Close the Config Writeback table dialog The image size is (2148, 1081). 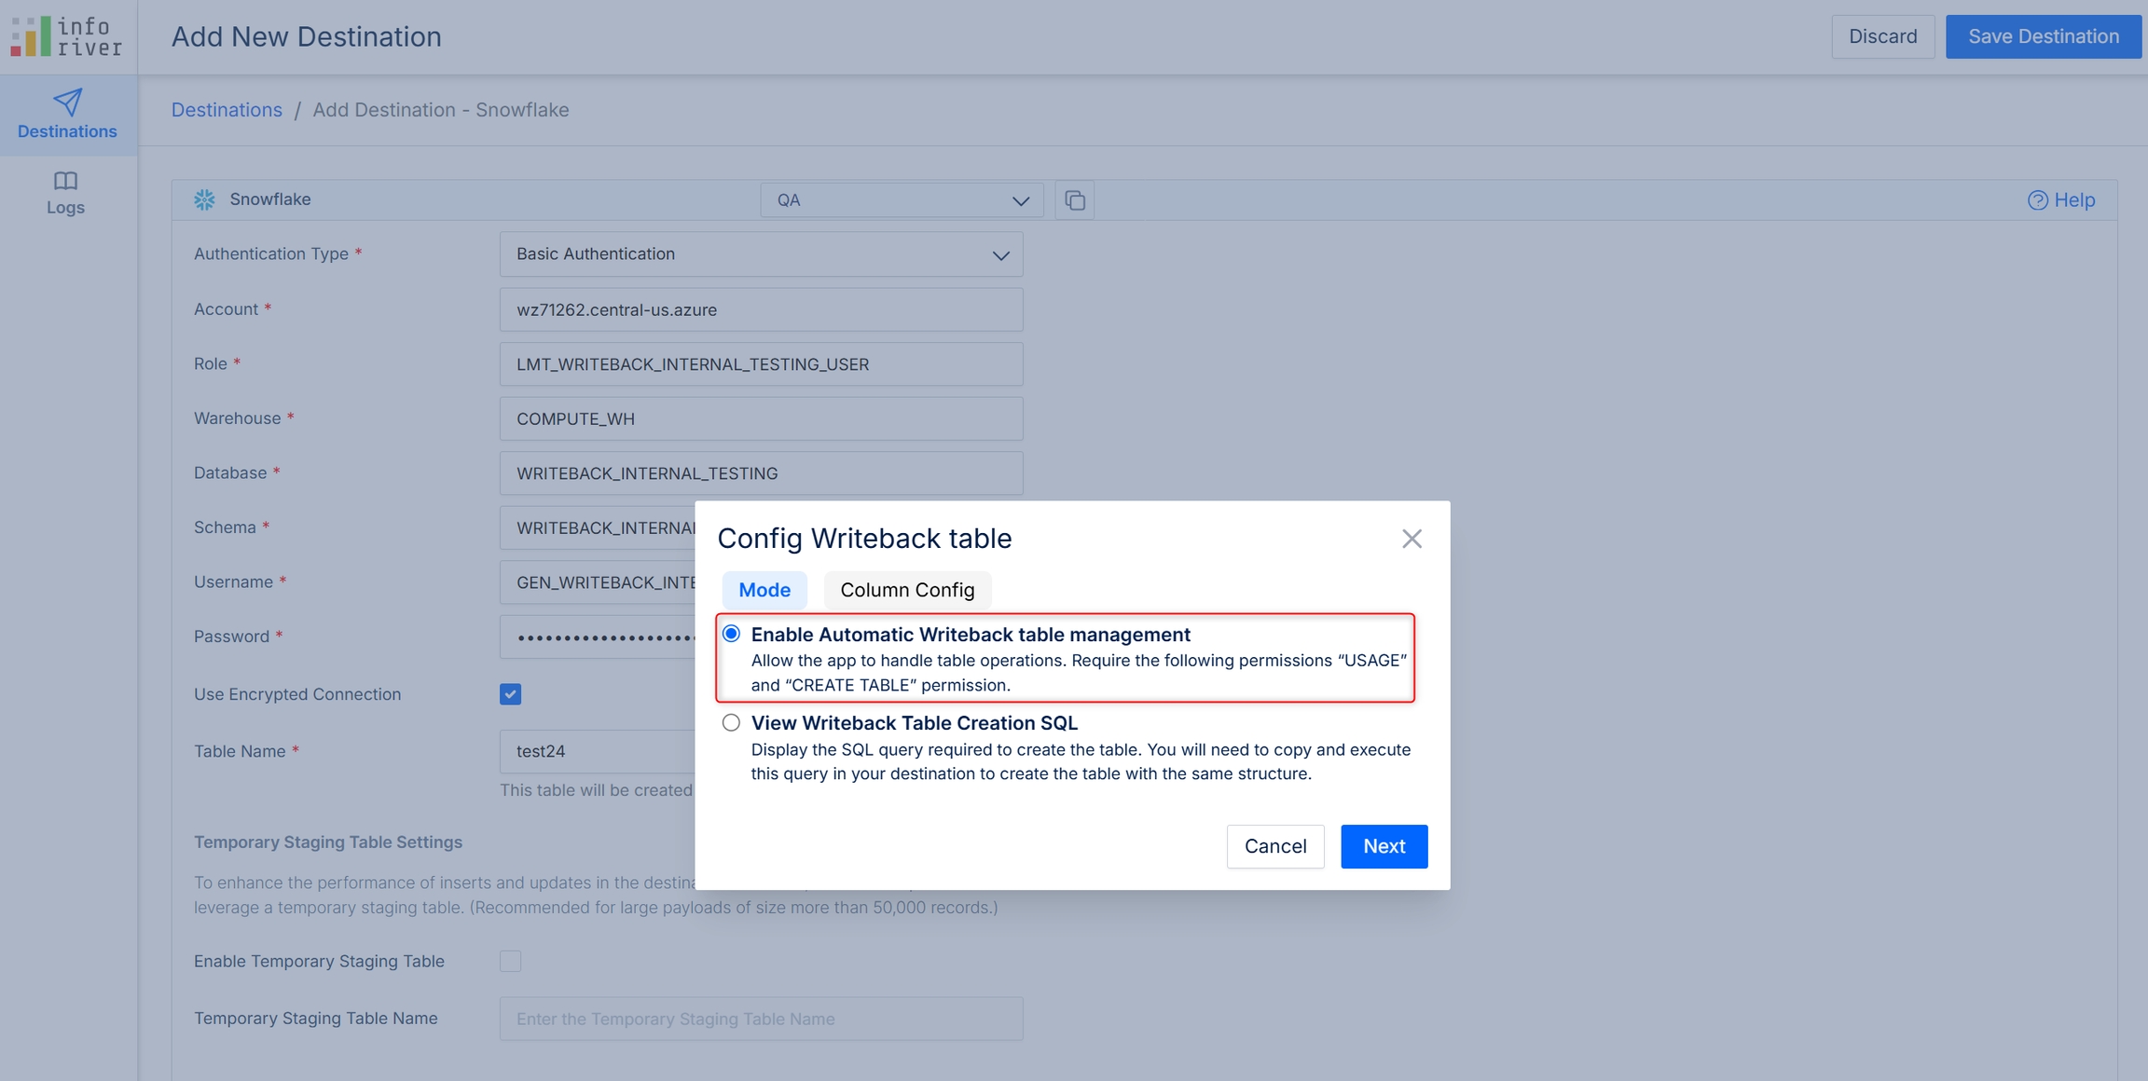click(1411, 539)
